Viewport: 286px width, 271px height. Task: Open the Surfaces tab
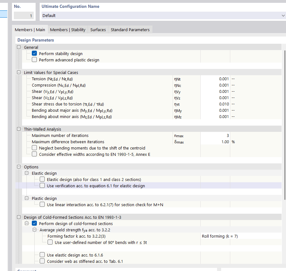click(98, 30)
